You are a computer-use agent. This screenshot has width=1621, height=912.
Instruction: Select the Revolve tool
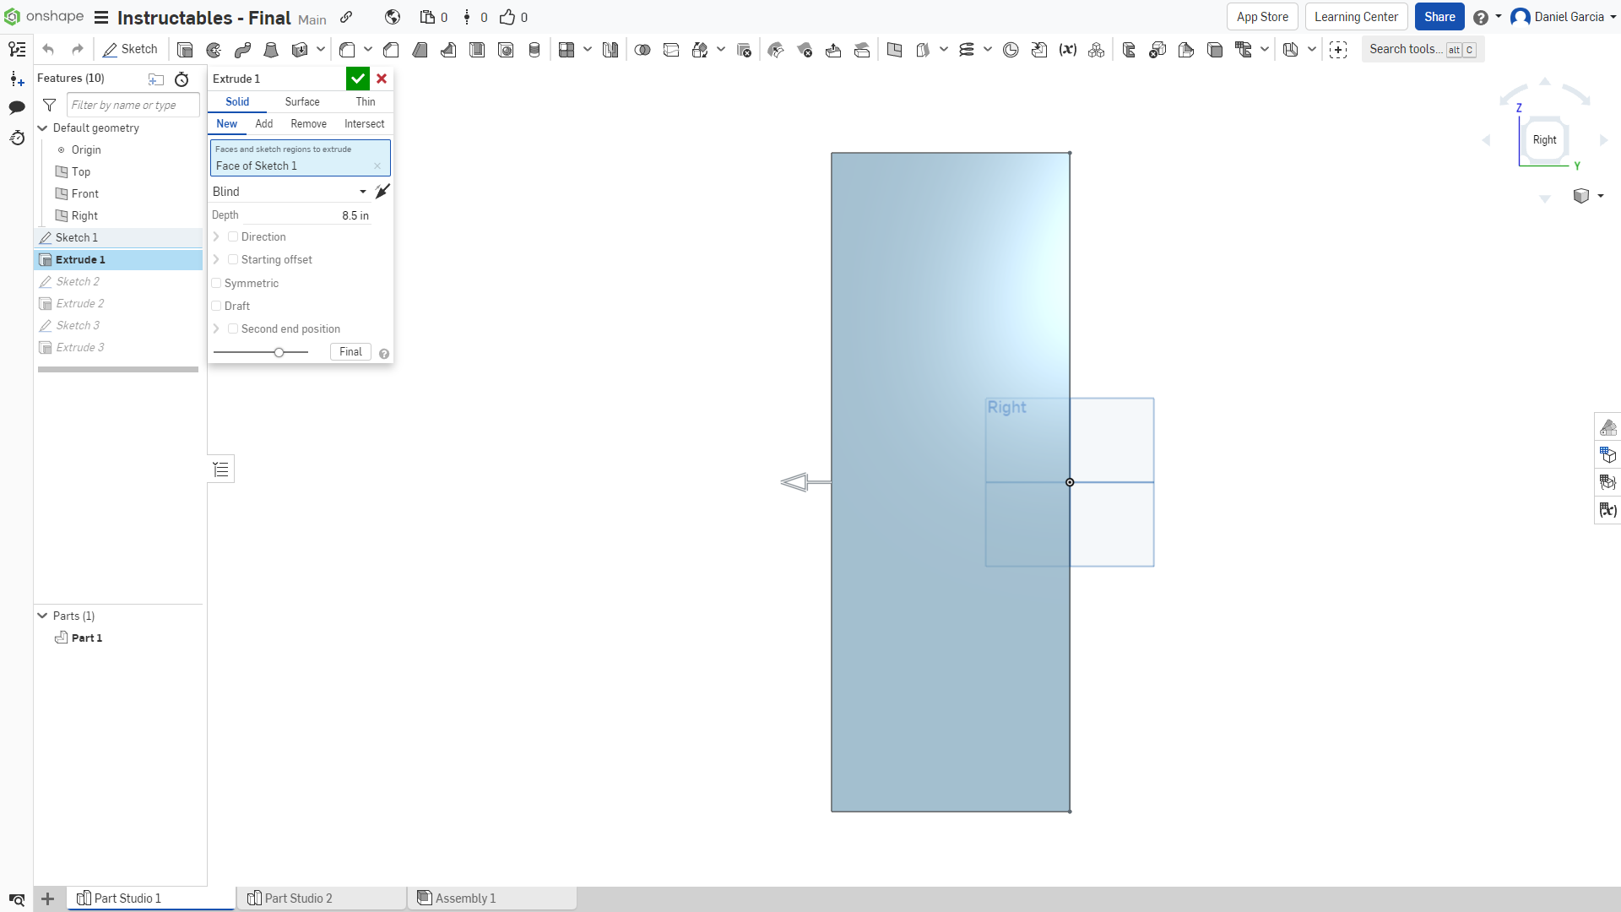point(213,49)
